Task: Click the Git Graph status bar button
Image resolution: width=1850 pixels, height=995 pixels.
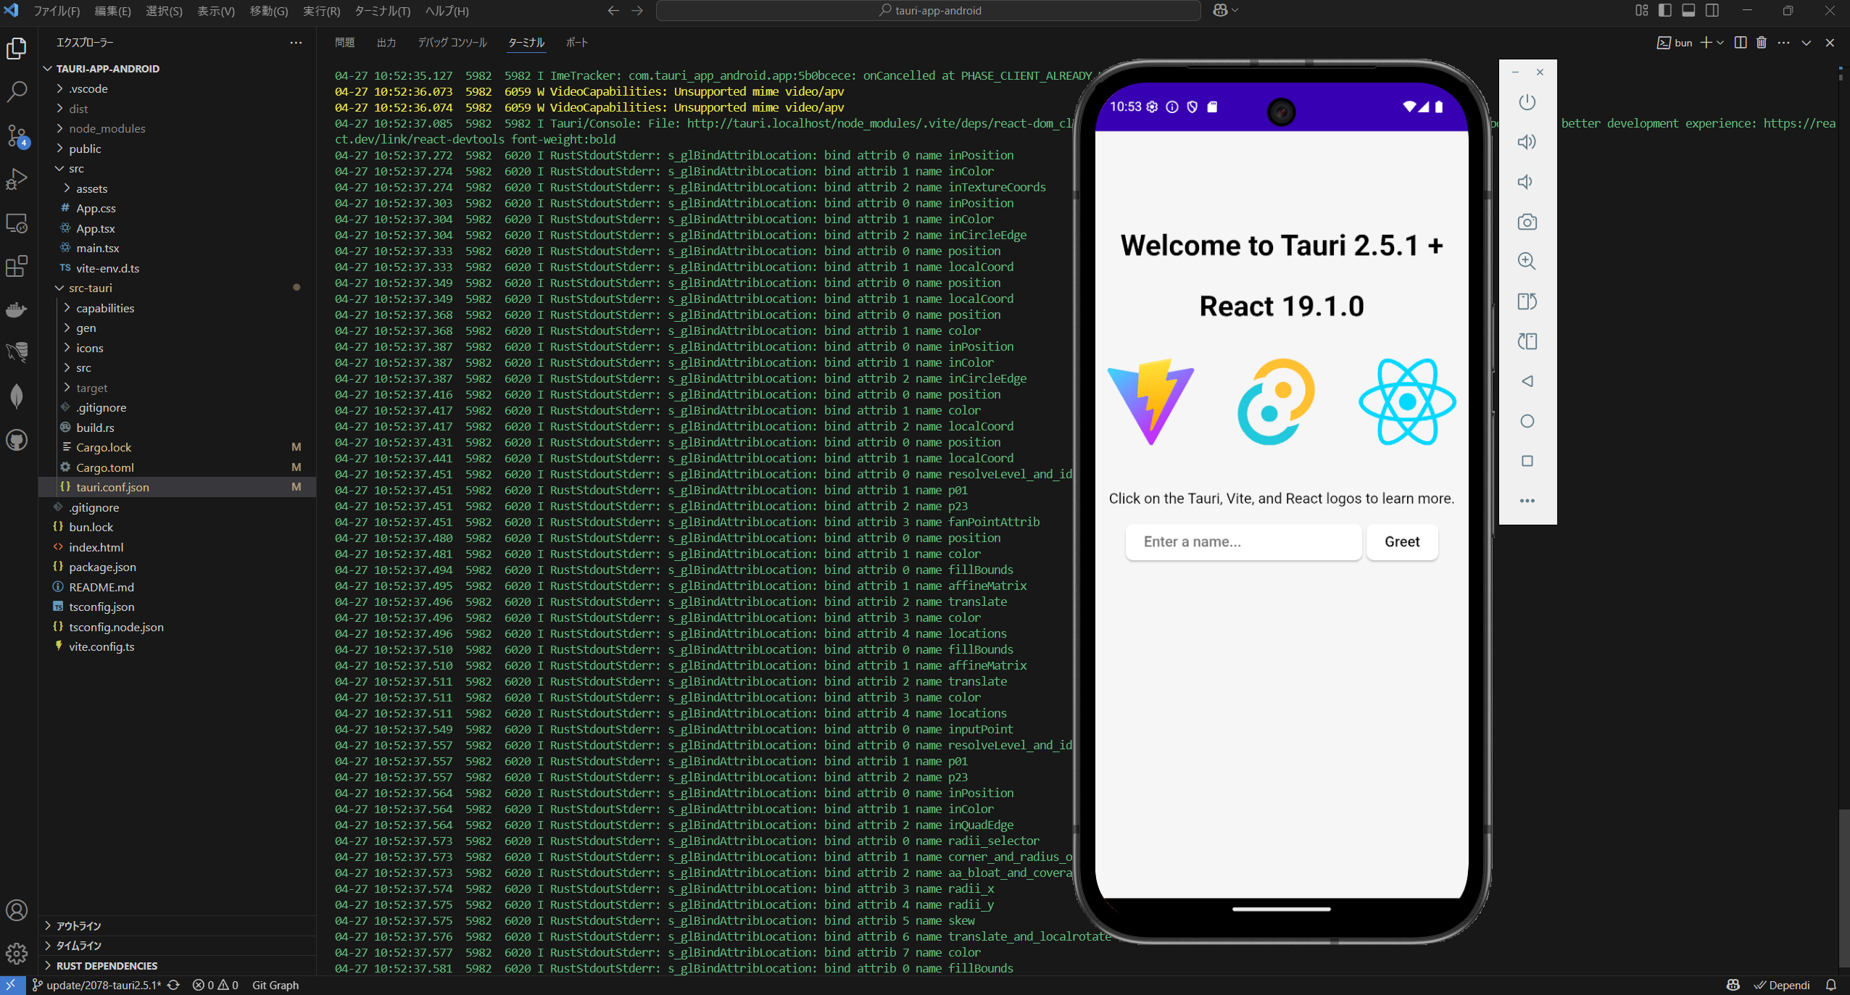Action: click(x=275, y=986)
